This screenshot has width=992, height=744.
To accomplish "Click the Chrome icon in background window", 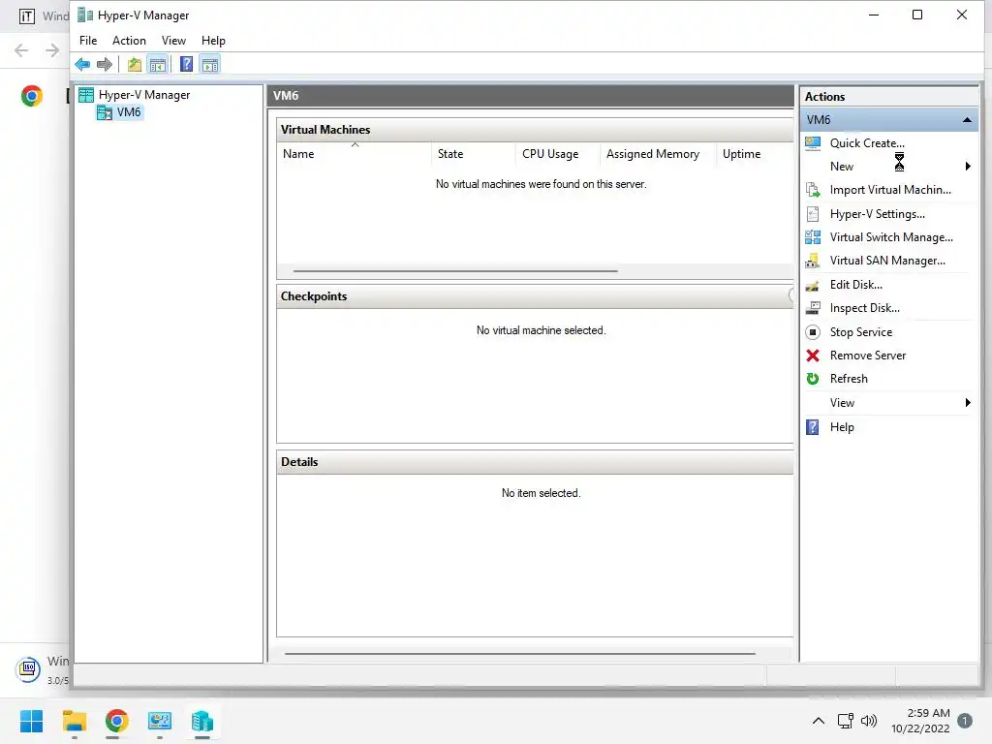I will tap(32, 96).
